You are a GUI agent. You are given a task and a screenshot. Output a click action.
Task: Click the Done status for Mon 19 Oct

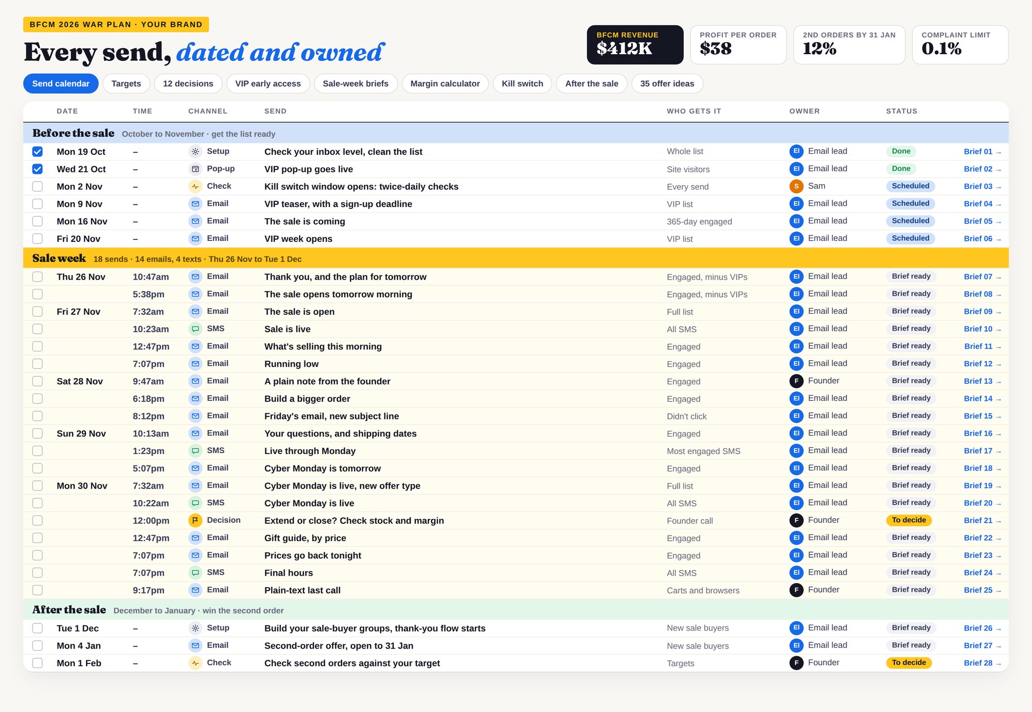tap(901, 151)
